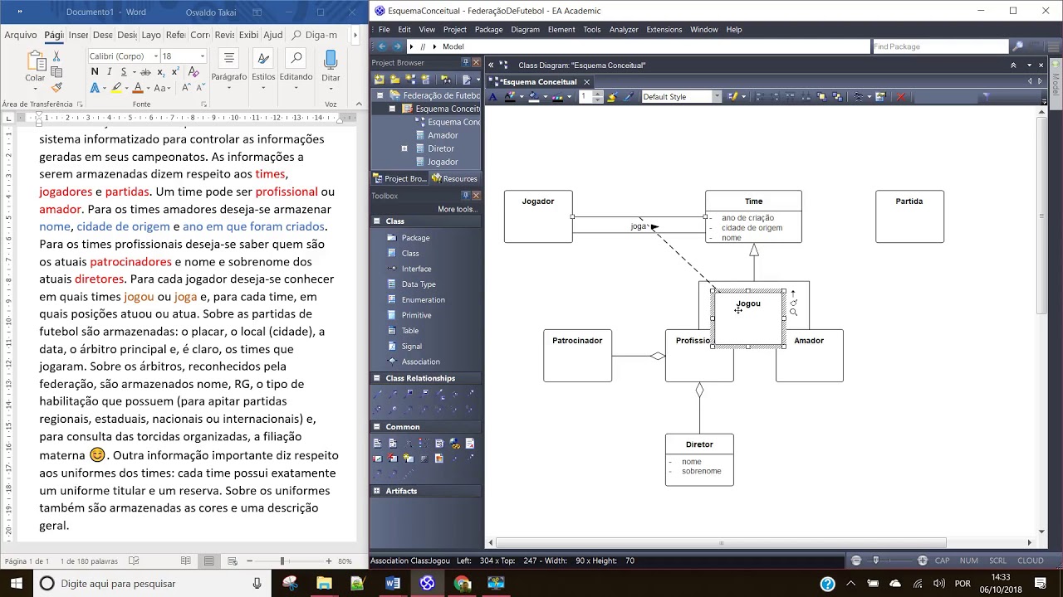Screen dimensions: 1063x597
Task: Click the Parágrafo button in Word
Action: click(229, 66)
